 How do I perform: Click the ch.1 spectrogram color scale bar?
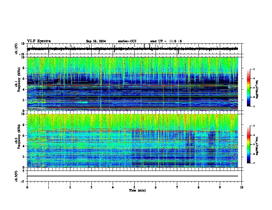tap(249, 88)
